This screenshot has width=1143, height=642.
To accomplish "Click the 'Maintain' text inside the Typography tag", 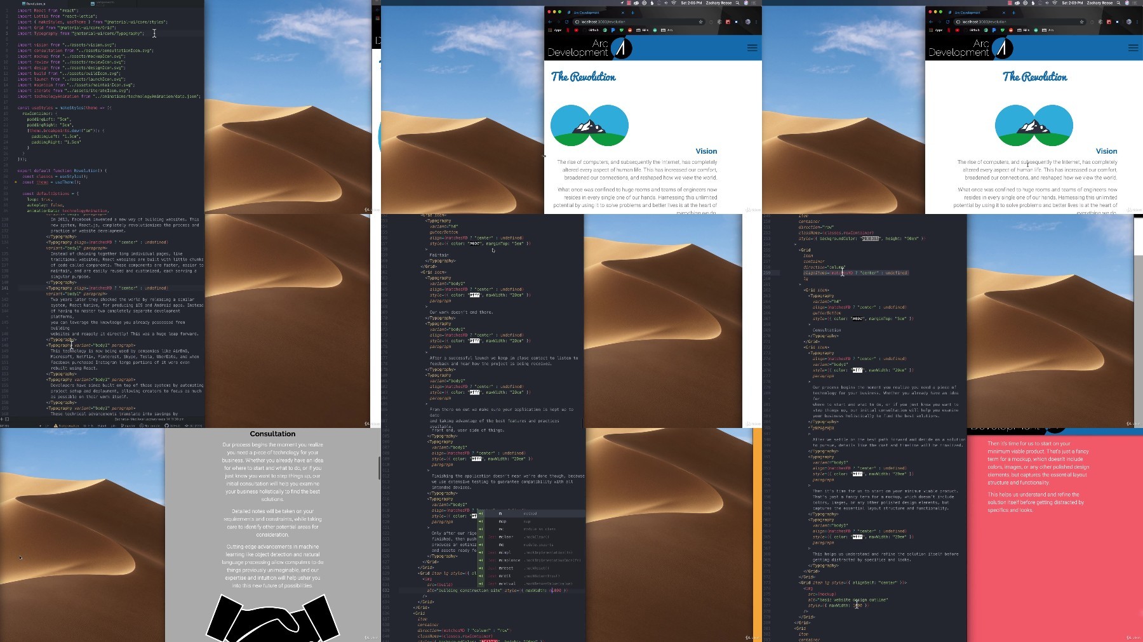I will click(439, 255).
